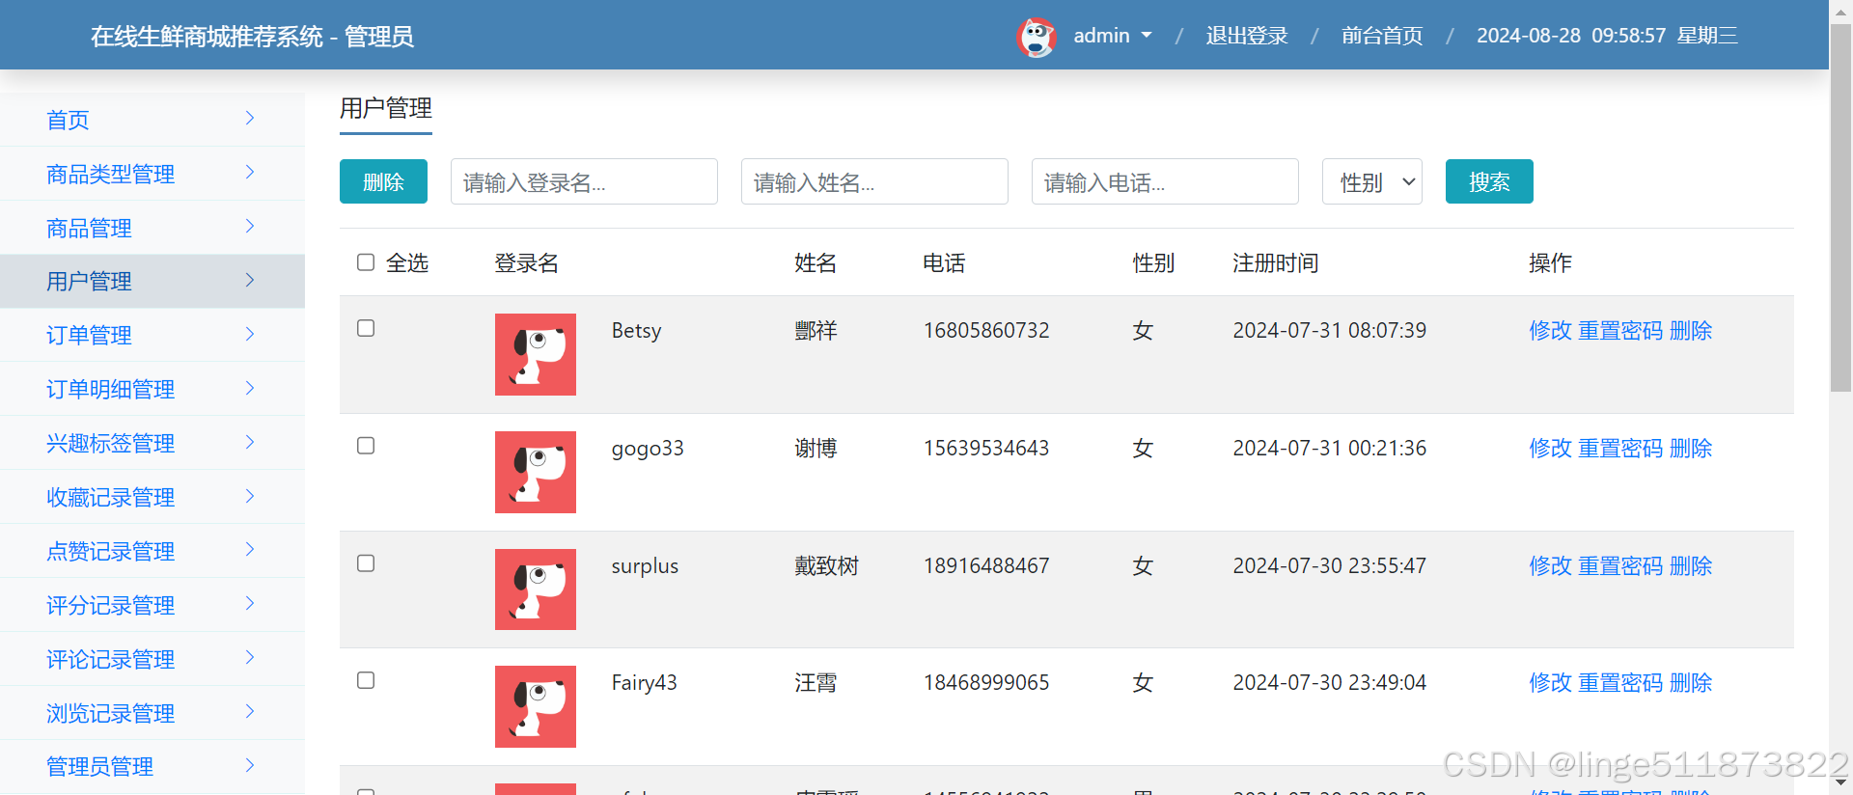Image resolution: width=1853 pixels, height=795 pixels.
Task: Click 重置密码 for user Fairy43
Action: pos(1620,682)
